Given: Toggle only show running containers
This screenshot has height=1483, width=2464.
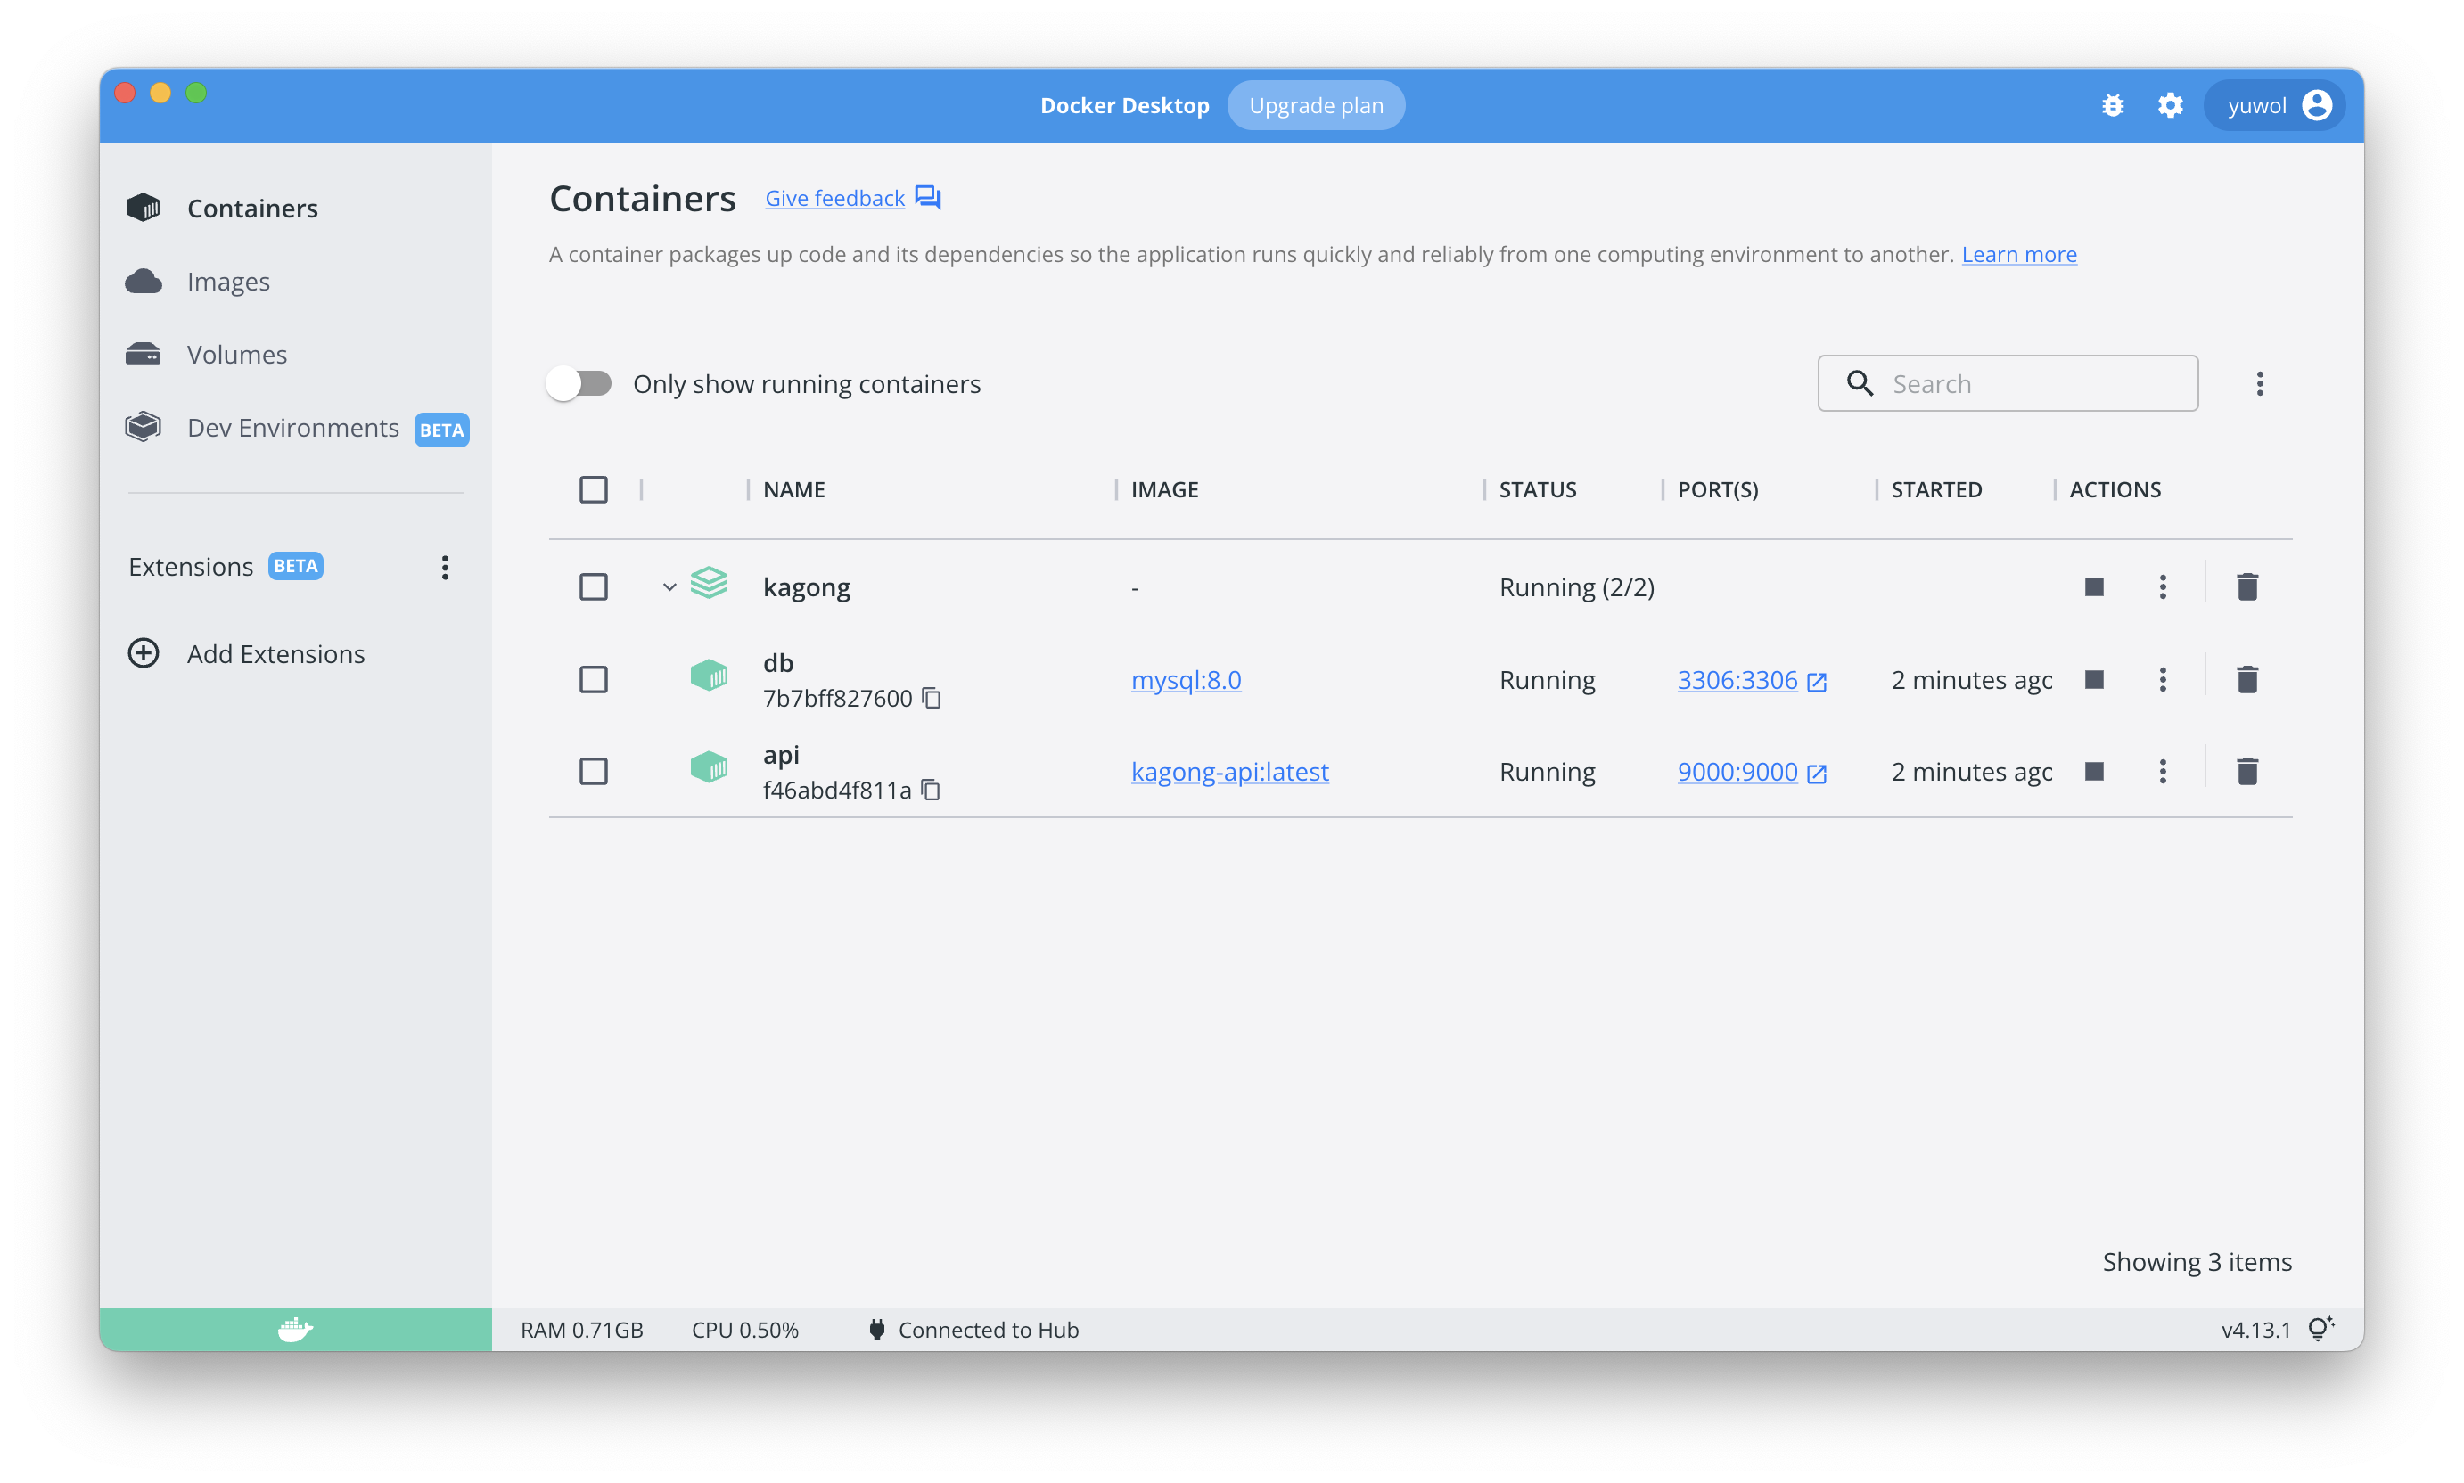Looking at the screenshot, I should coord(579,384).
